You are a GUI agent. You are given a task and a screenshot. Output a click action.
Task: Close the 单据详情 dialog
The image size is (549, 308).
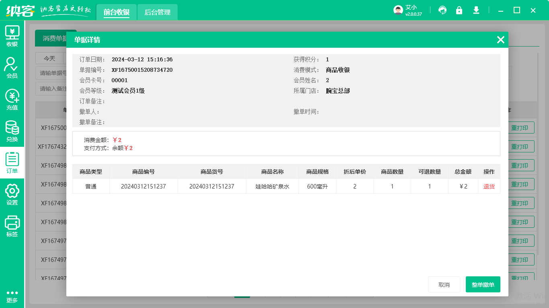[500, 40]
